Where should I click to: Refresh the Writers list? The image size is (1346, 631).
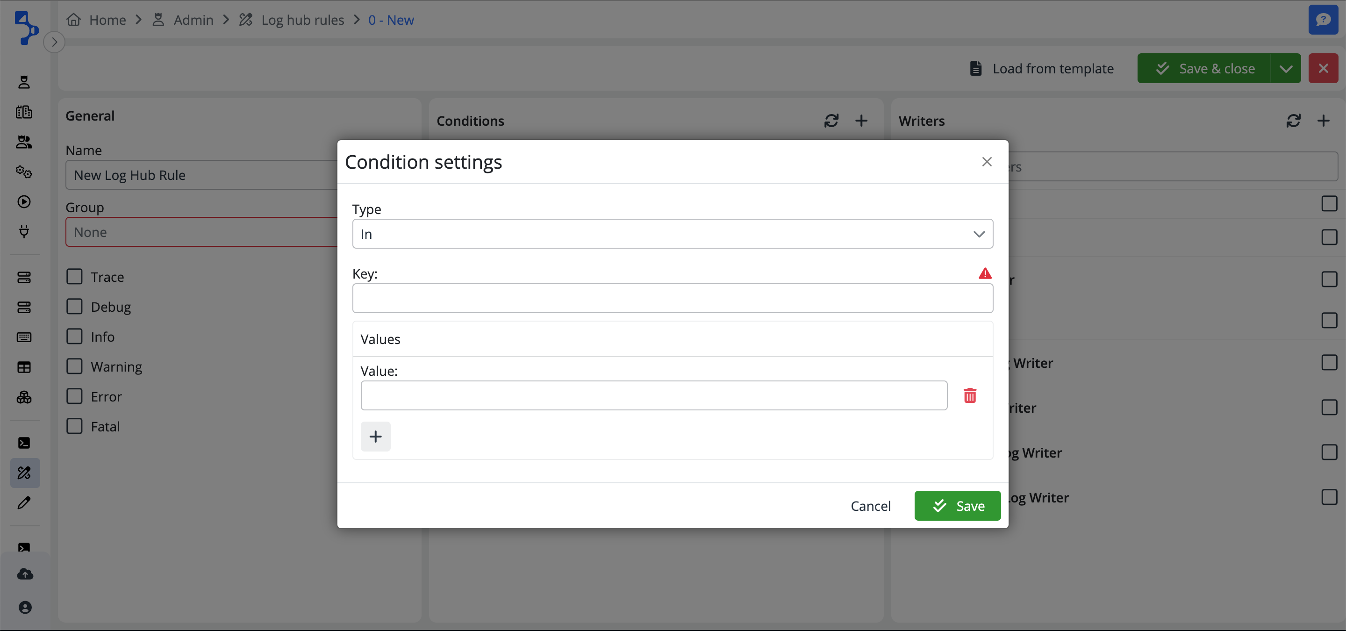coord(1293,121)
